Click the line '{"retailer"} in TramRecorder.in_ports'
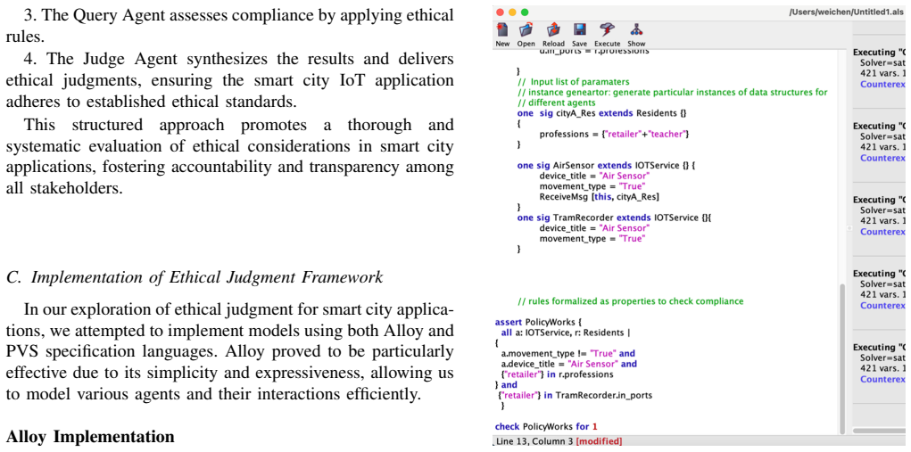Screen dimensions: 911x452 tap(575, 395)
